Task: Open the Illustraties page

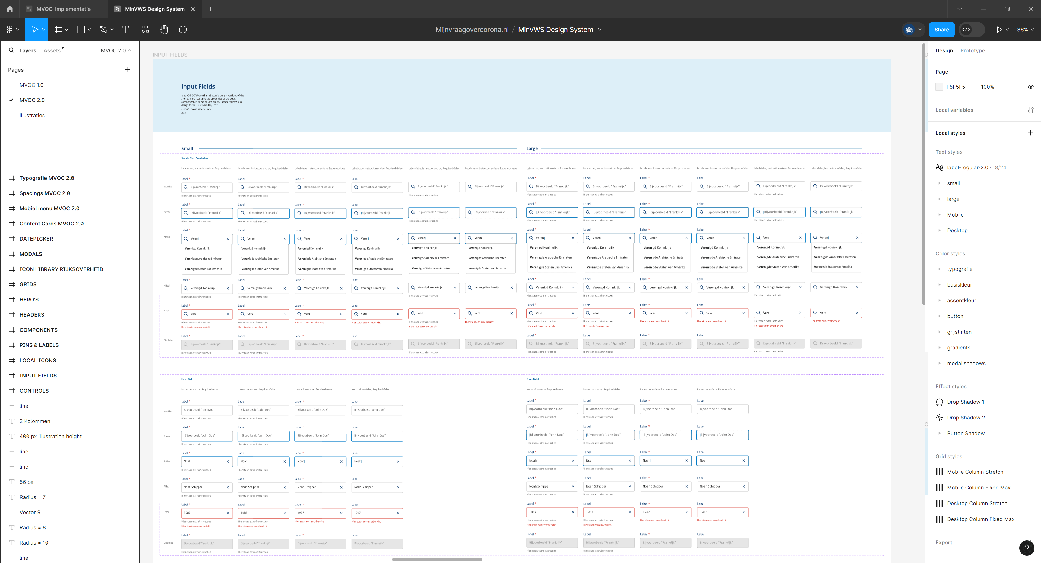Action: click(x=32, y=115)
